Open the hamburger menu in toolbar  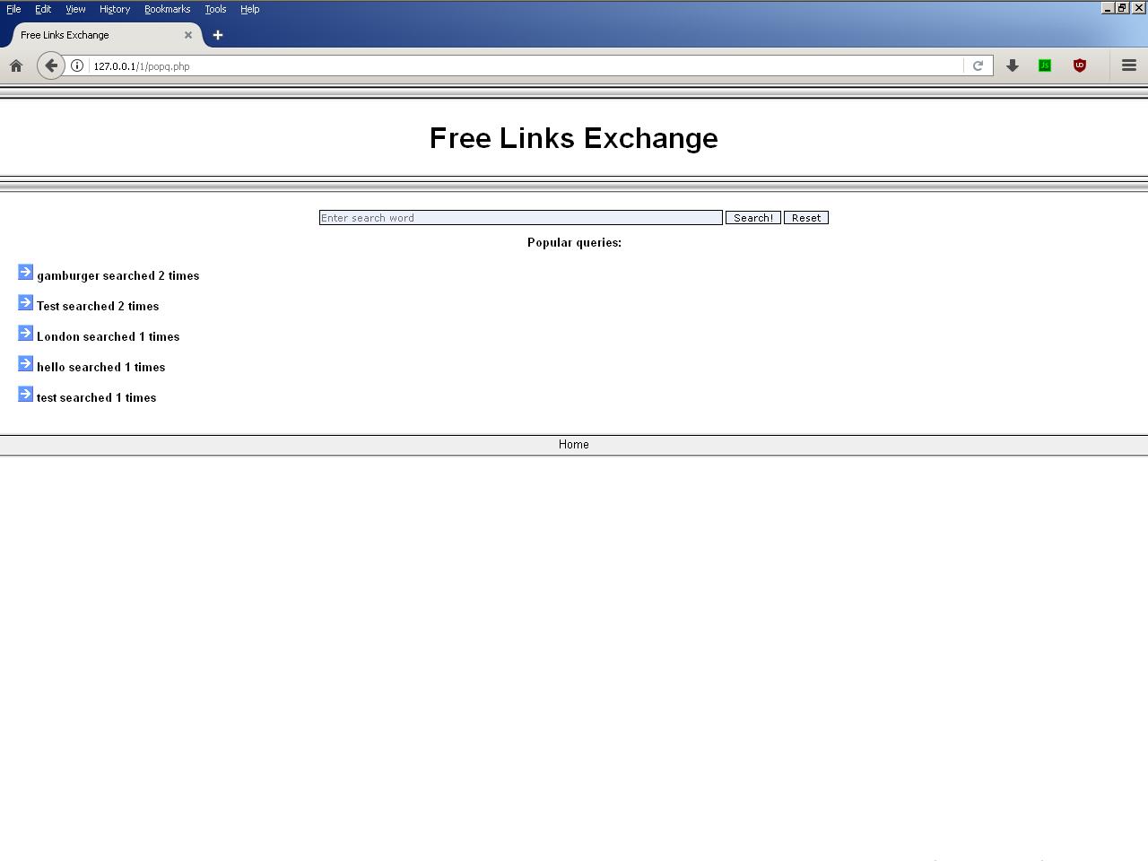tap(1129, 65)
